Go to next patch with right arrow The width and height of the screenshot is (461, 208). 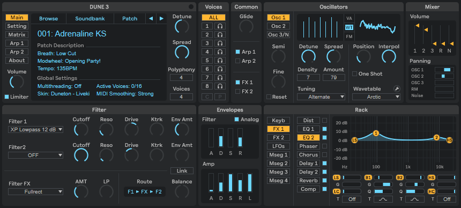pyautogui.click(x=161, y=19)
